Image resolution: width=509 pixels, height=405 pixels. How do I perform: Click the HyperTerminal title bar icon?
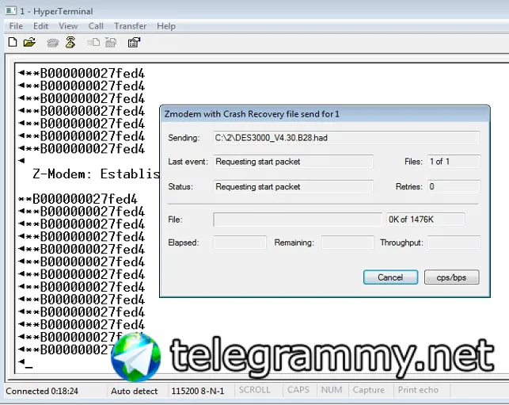11,11
